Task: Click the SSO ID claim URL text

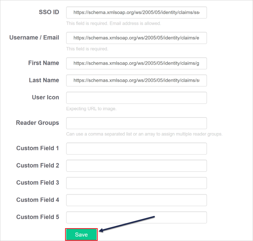Action: pyautogui.click(x=136, y=13)
